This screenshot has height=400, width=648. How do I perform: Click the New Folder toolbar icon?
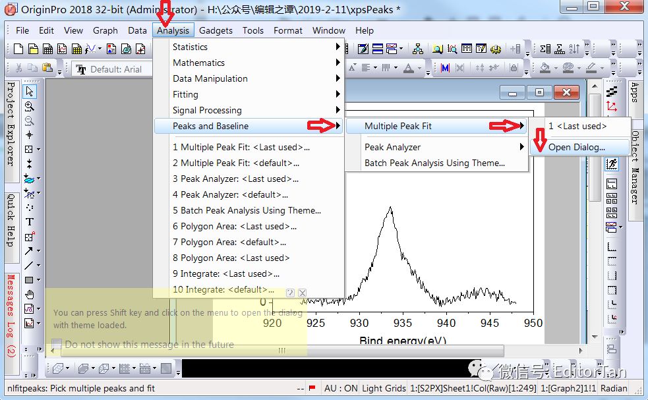33,49
